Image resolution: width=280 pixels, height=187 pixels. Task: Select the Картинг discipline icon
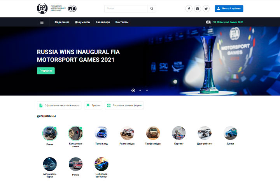coord(179,133)
